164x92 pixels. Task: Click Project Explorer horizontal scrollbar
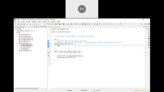point(27,88)
